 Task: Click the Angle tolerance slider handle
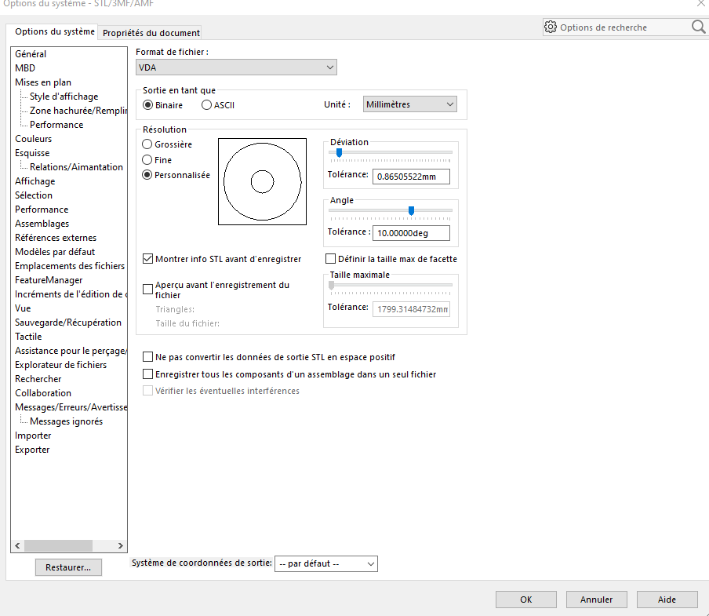(411, 210)
